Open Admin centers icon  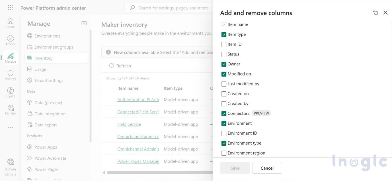pos(11,162)
